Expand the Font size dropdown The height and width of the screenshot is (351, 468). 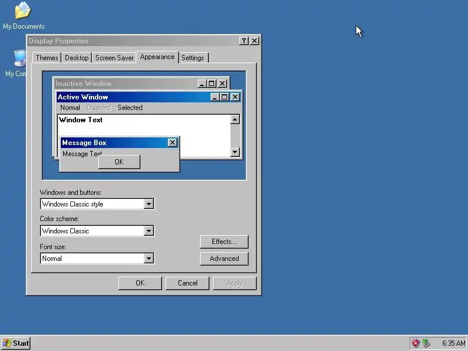tap(149, 259)
